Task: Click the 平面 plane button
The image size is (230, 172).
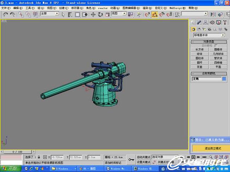Action: (x=218, y=67)
